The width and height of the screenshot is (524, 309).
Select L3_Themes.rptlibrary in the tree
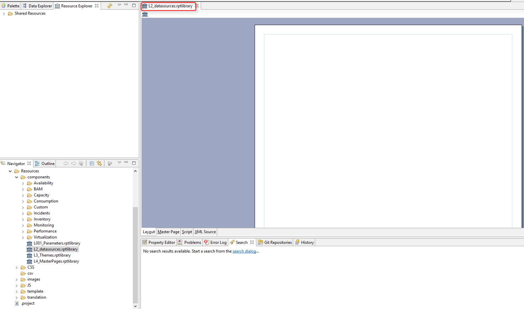[52, 255]
